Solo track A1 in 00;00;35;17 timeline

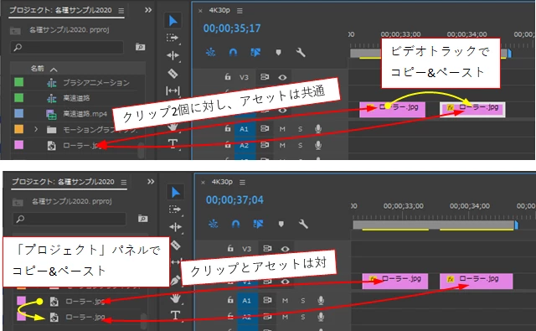pos(300,129)
